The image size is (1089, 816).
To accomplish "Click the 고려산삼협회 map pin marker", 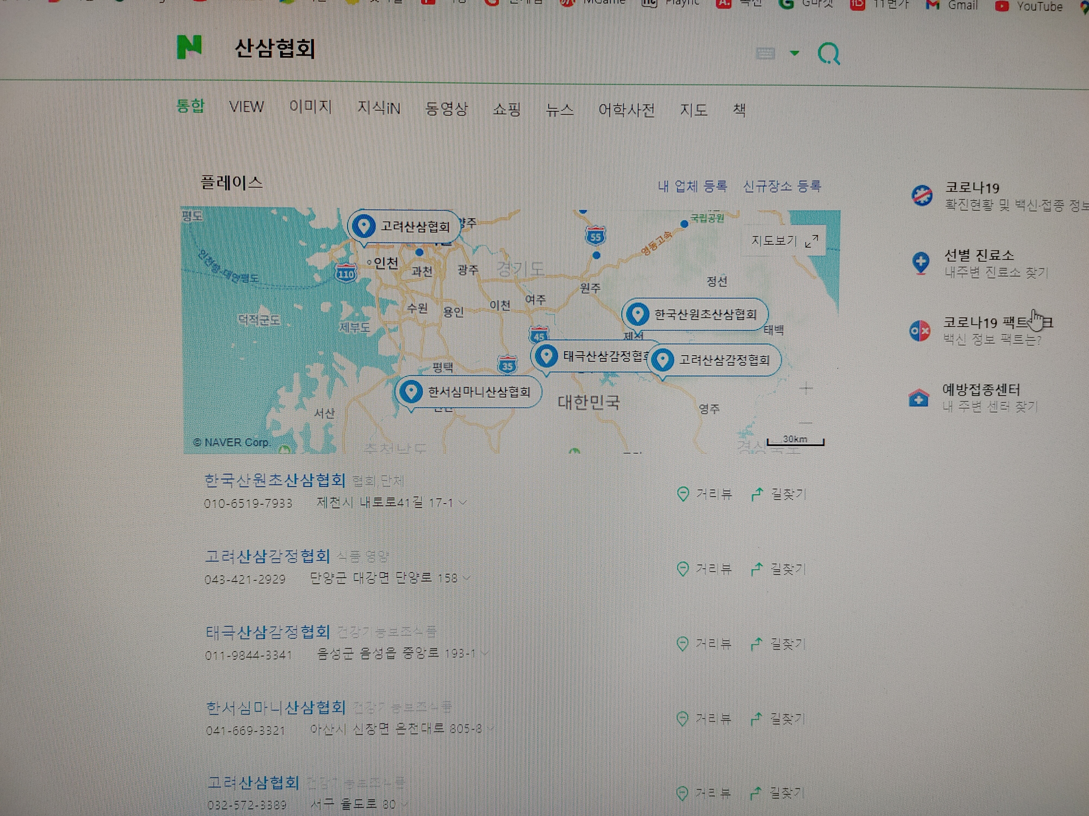I will 364,226.
